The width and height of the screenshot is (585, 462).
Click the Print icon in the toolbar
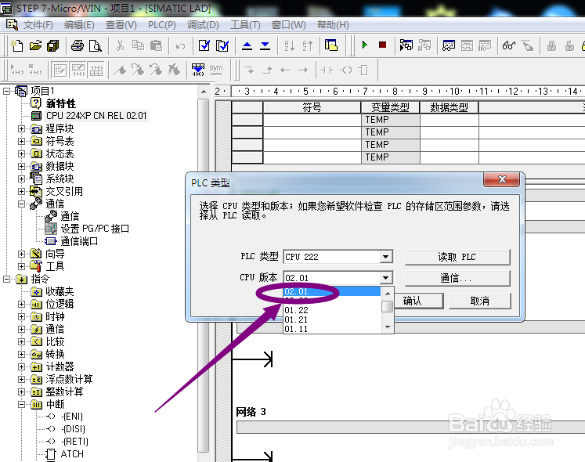point(78,45)
